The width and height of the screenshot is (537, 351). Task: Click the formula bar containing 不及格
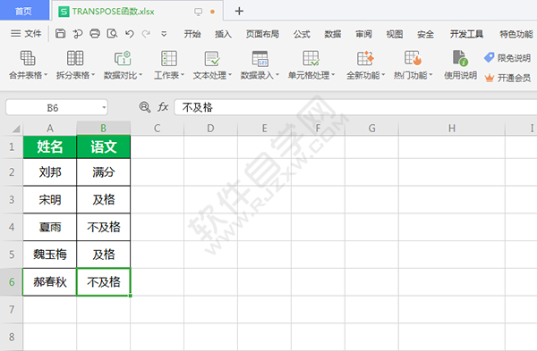[x=355, y=107]
